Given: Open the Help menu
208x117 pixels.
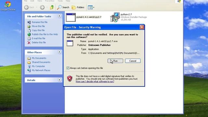Looking at the screenshot, I should pyautogui.click(x=68, y=1).
